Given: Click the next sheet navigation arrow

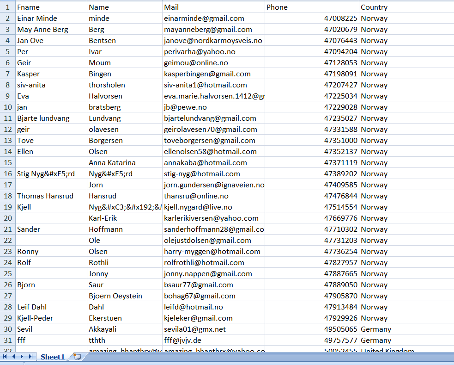Looking at the screenshot, I should (x=22, y=357).
